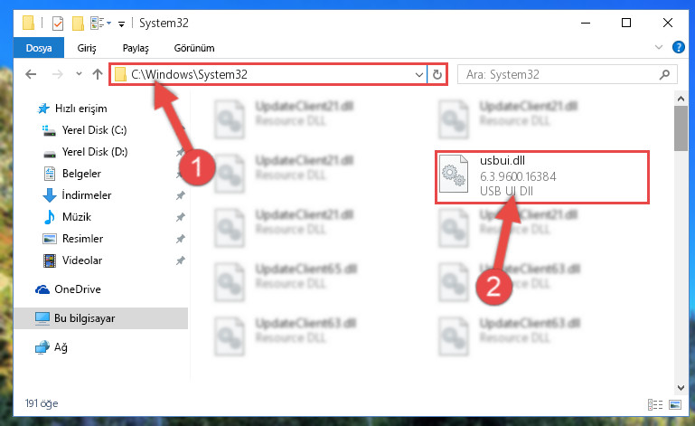Expand the address bar history dropdown
695x426 pixels.
[418, 74]
